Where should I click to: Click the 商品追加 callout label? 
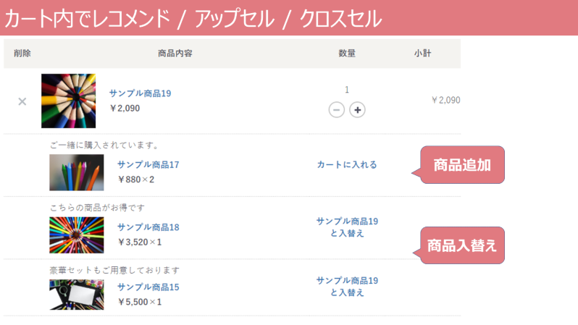click(462, 165)
